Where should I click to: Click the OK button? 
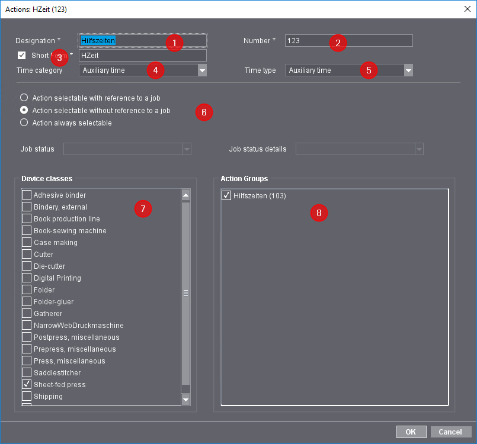(x=411, y=432)
